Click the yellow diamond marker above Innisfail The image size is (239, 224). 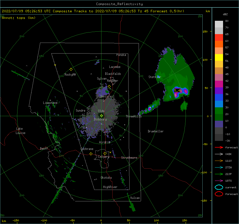pos(109,87)
